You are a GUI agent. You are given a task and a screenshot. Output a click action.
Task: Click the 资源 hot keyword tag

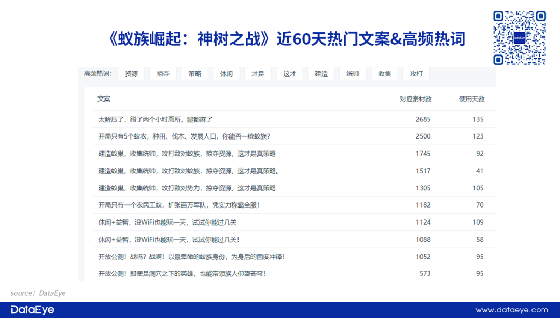click(x=131, y=74)
